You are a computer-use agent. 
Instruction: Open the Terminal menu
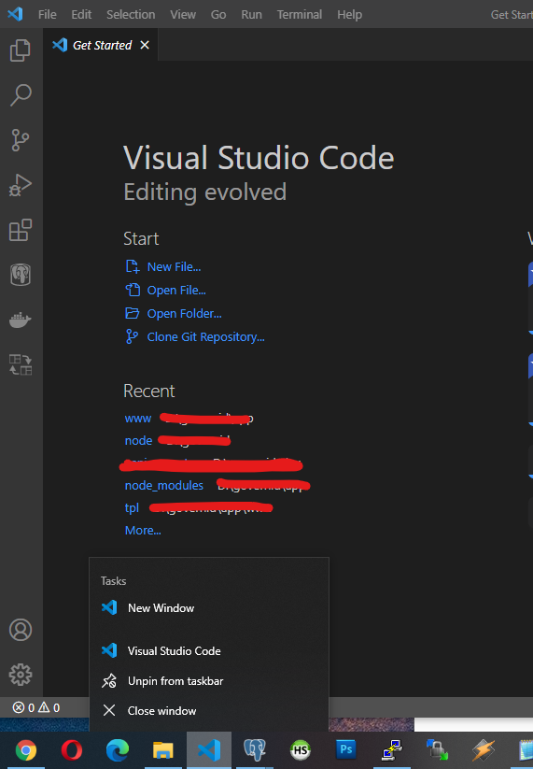(300, 15)
